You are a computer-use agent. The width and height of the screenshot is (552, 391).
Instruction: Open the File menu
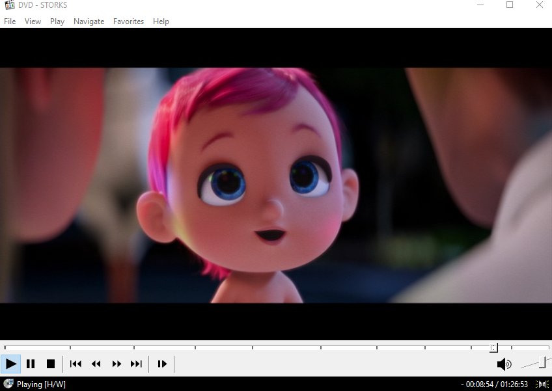coord(10,21)
